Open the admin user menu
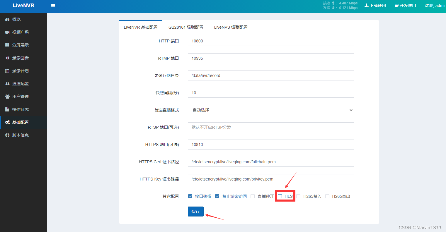 (x=435, y=6)
